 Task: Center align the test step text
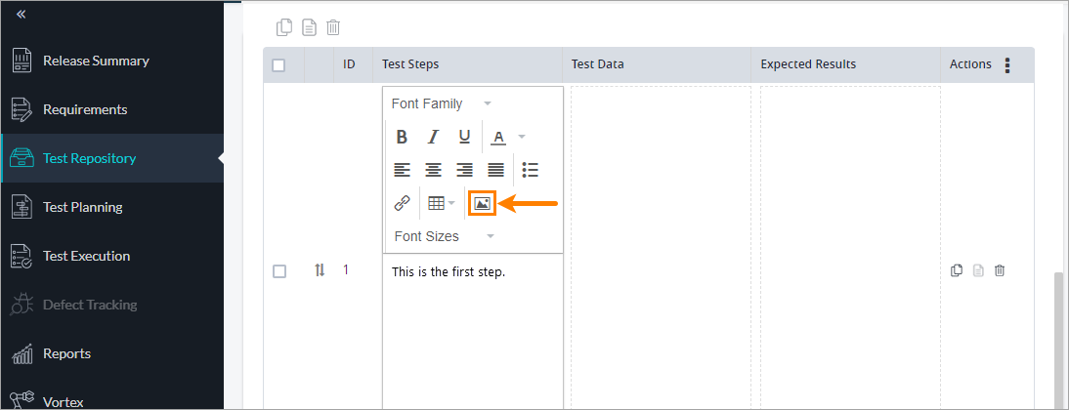[x=433, y=170]
